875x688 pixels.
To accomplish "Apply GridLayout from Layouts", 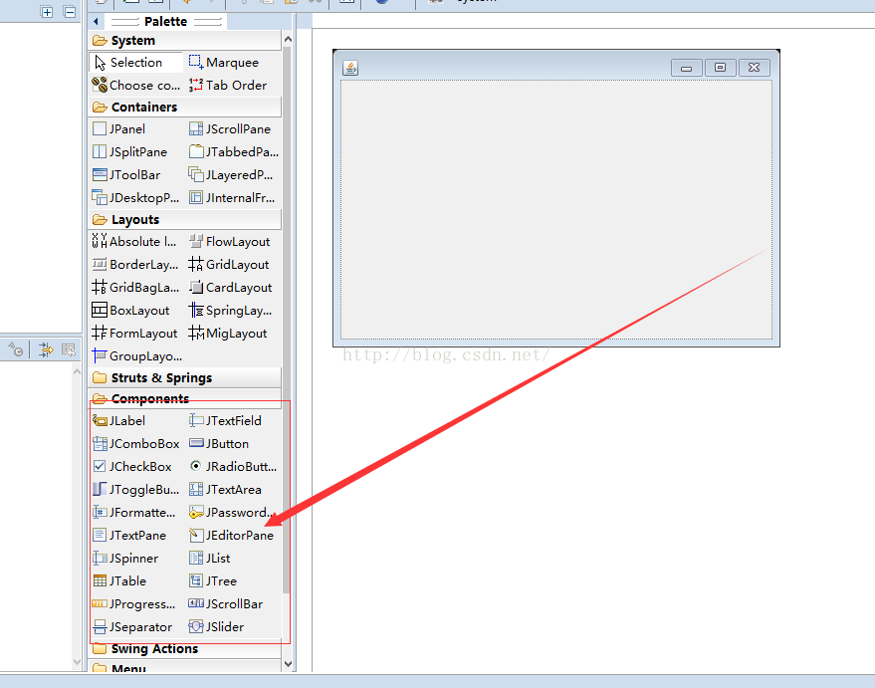I will coord(229,265).
